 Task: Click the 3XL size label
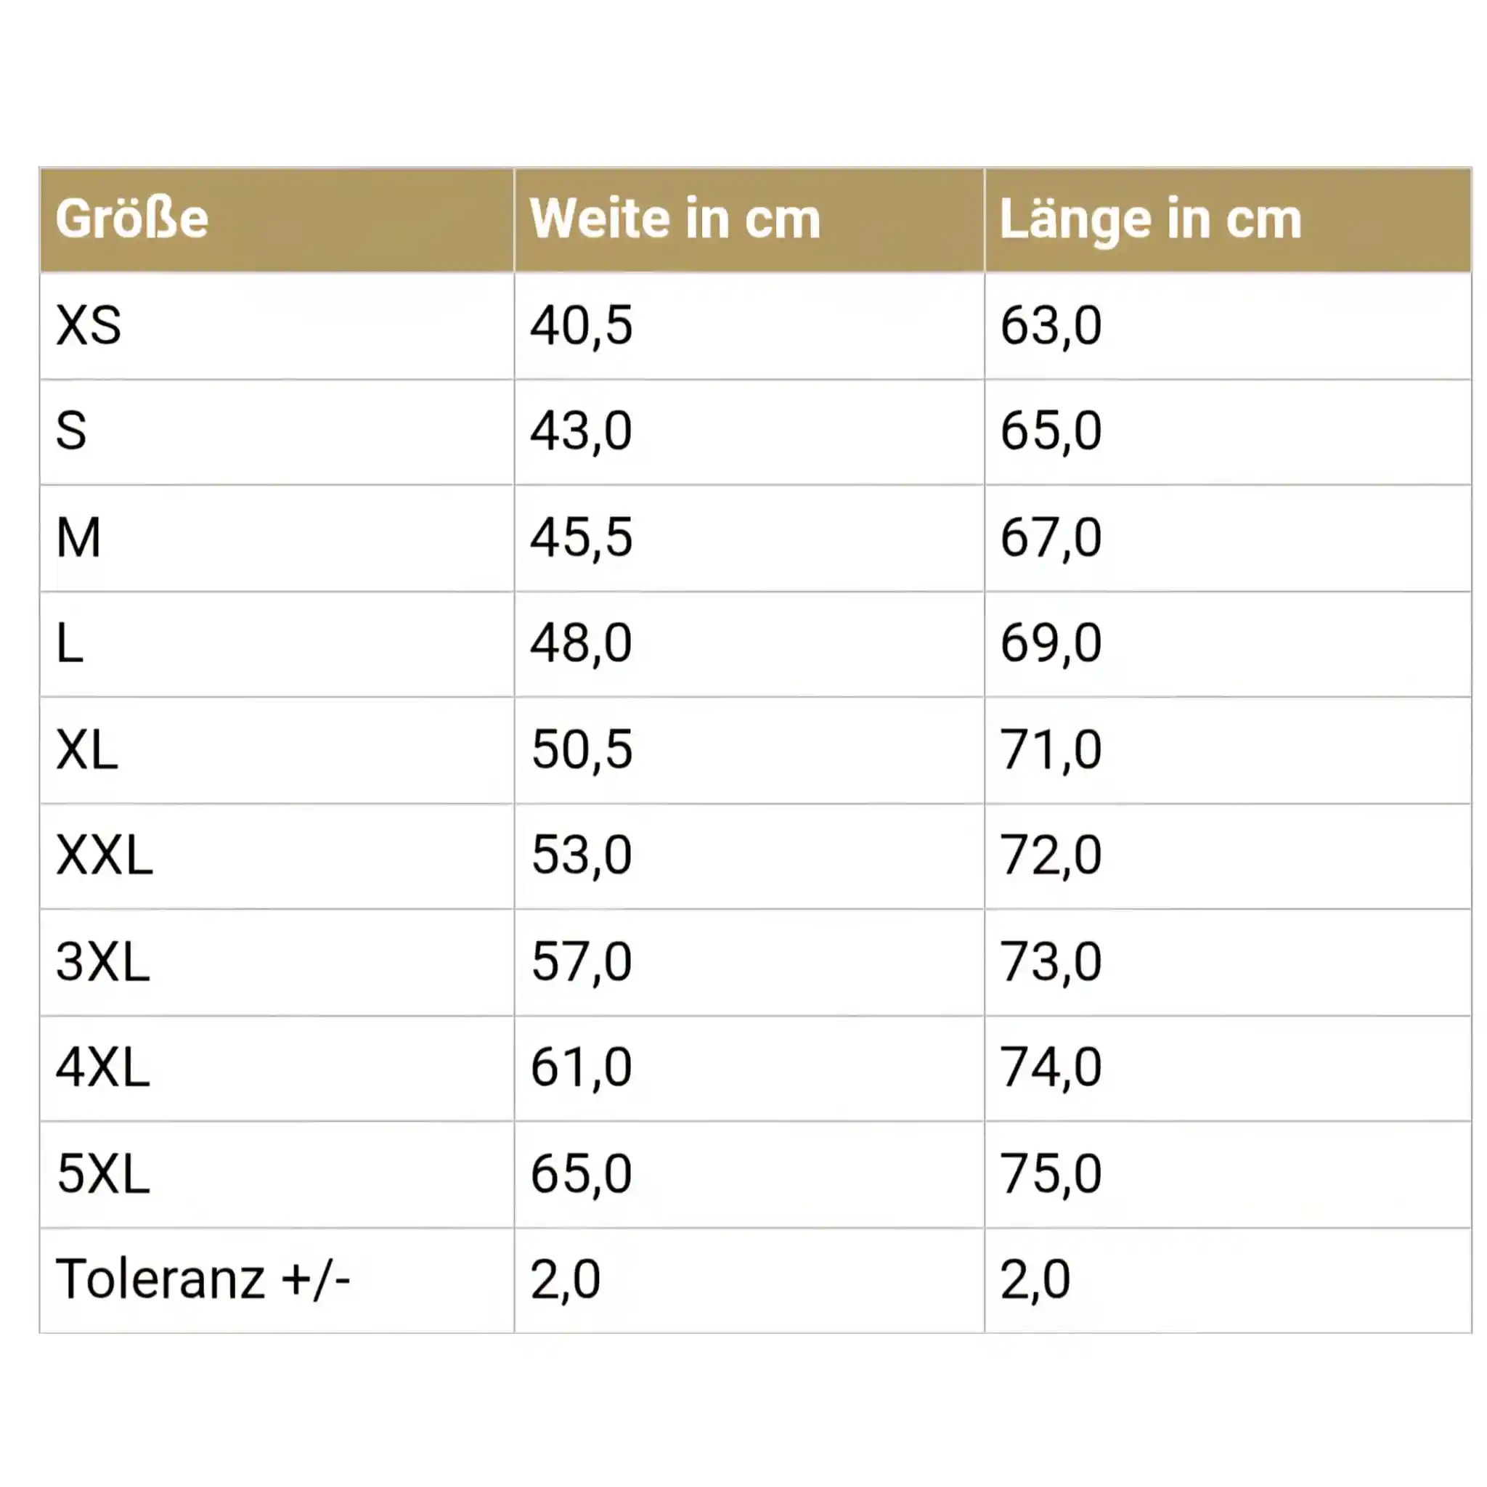pyautogui.click(x=103, y=962)
